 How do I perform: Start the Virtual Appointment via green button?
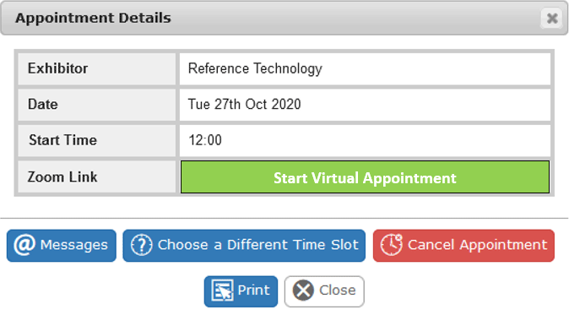tap(365, 177)
